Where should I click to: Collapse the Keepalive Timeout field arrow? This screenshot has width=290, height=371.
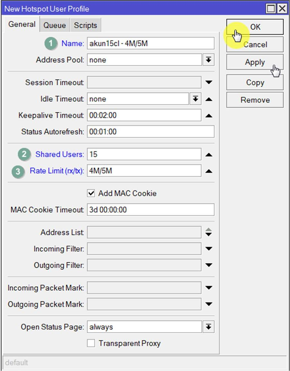(x=209, y=116)
